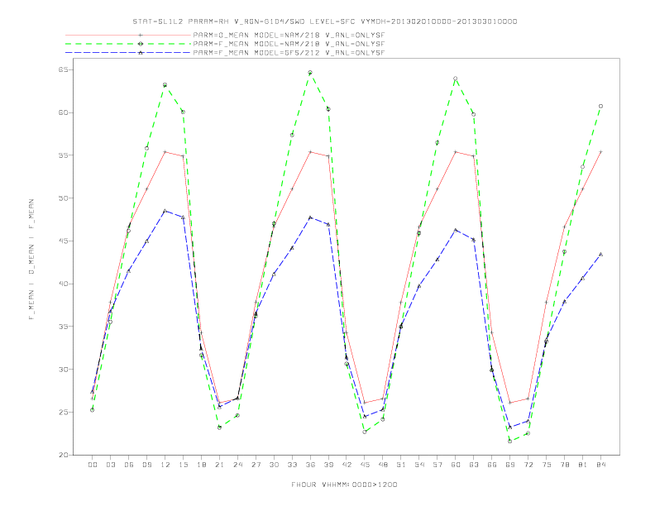Click y-axis tick value 50
Image resolution: width=655 pixels, height=506 pixels.
click(63, 198)
